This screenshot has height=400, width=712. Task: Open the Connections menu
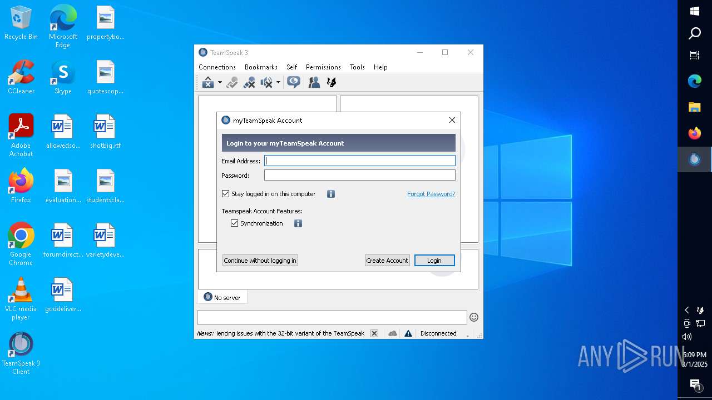(x=217, y=67)
